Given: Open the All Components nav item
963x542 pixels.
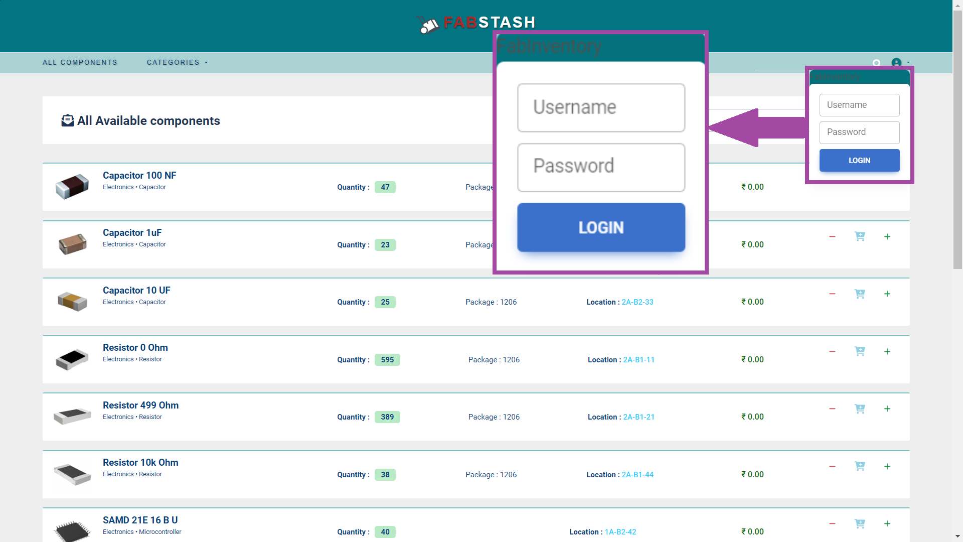Looking at the screenshot, I should 80,63.
